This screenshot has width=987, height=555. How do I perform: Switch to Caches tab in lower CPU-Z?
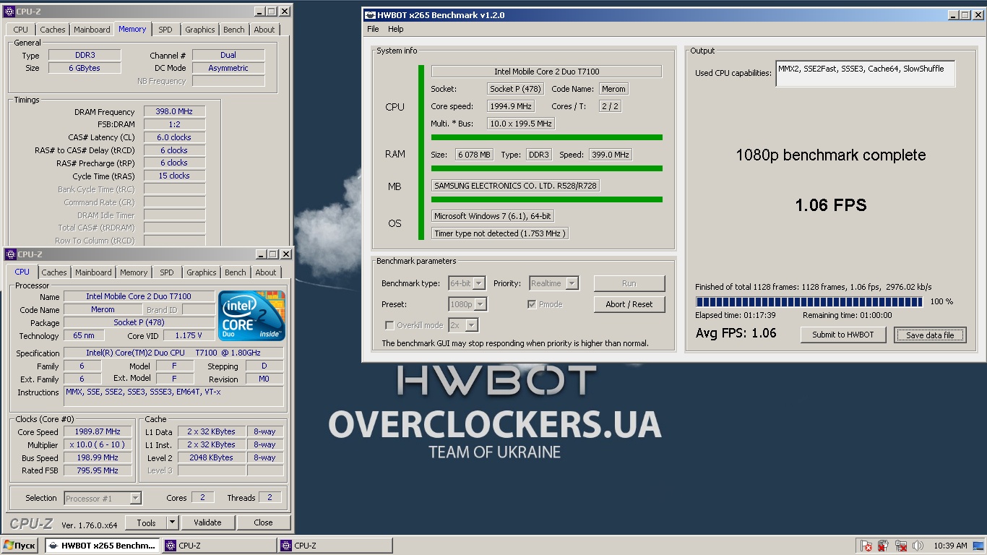click(54, 272)
